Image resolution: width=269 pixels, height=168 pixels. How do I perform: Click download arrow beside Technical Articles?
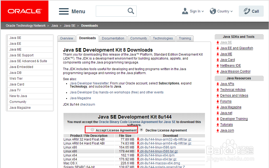pyautogui.click(x=218, y=90)
